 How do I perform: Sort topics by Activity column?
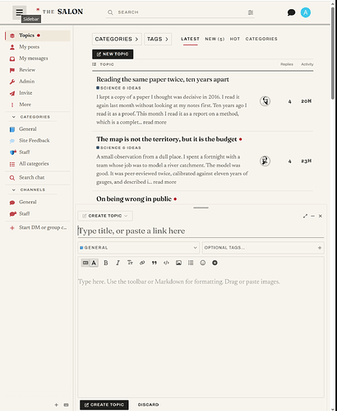click(307, 64)
